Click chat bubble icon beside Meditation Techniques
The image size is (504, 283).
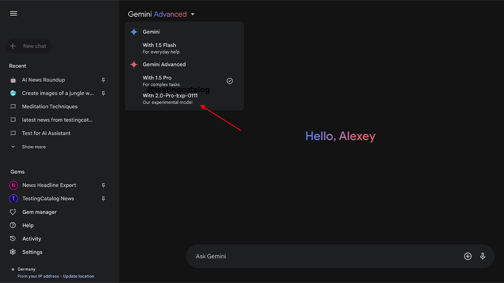click(x=13, y=107)
